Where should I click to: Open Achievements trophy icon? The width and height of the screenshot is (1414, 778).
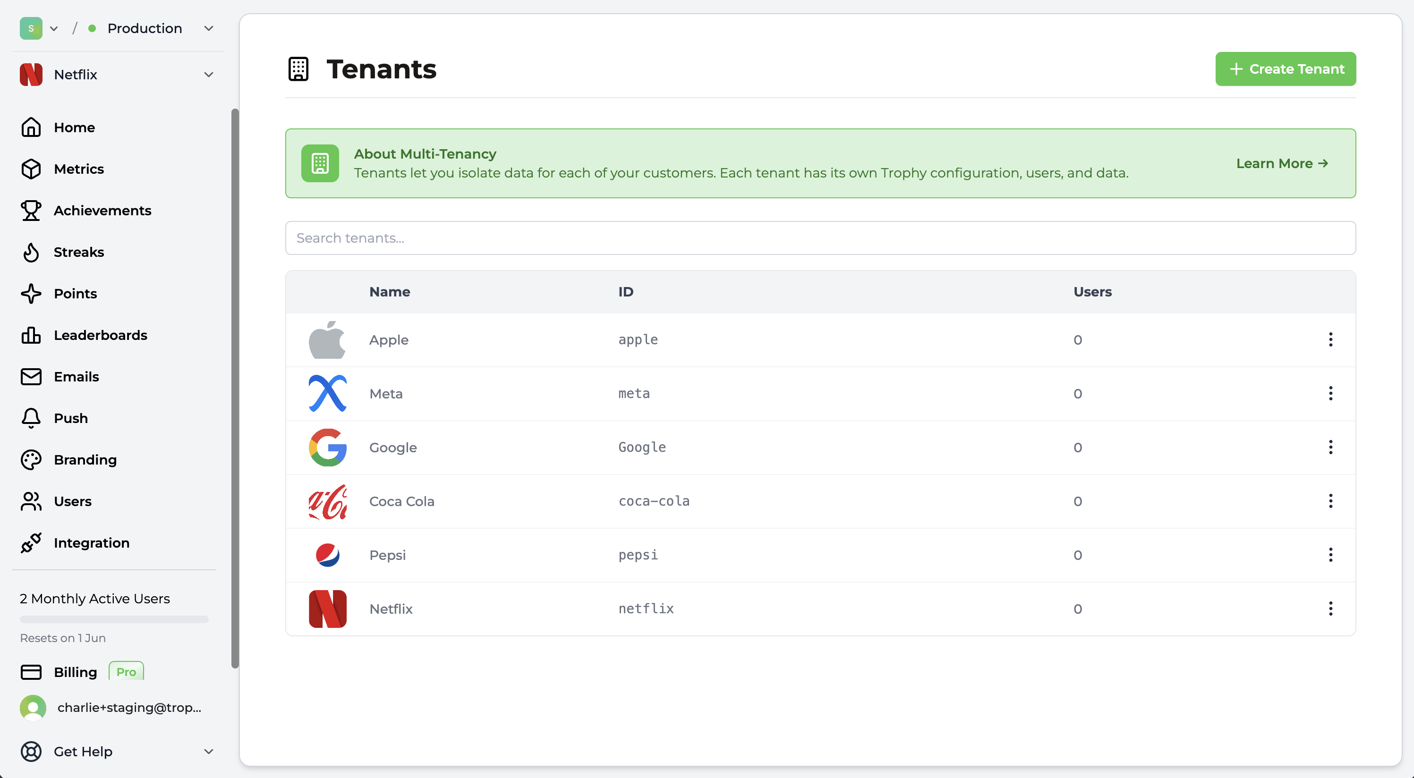31,211
